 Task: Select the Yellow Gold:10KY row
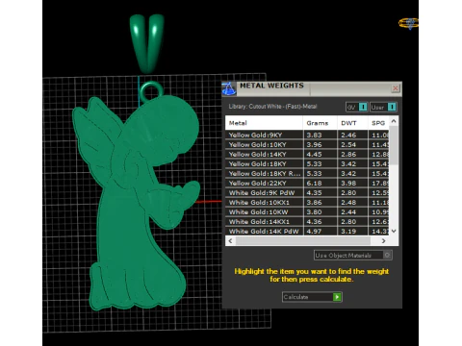pyautogui.click(x=307, y=144)
